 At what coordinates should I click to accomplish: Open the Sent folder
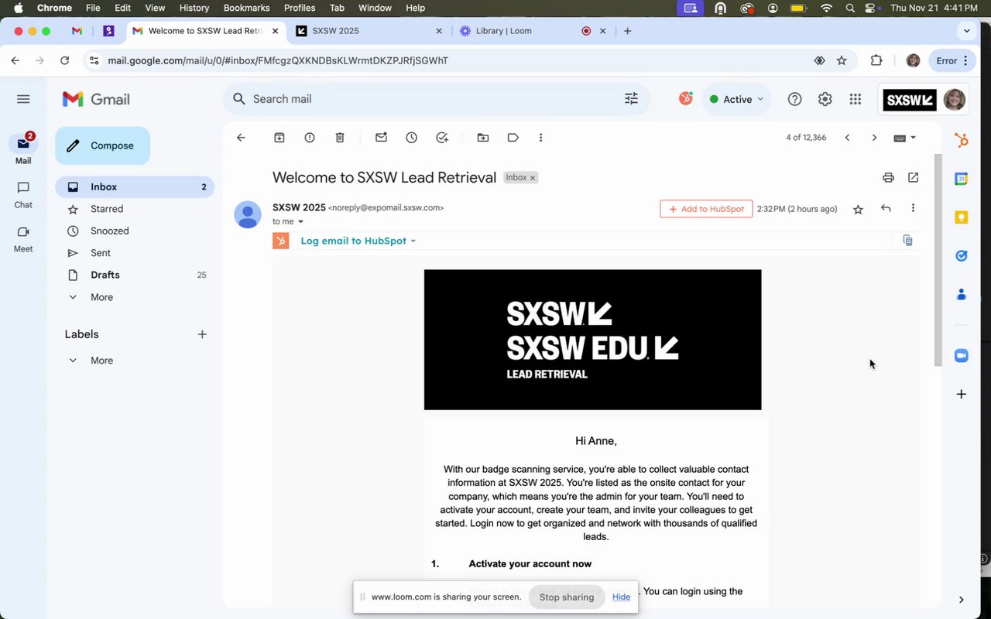click(x=135, y=253)
